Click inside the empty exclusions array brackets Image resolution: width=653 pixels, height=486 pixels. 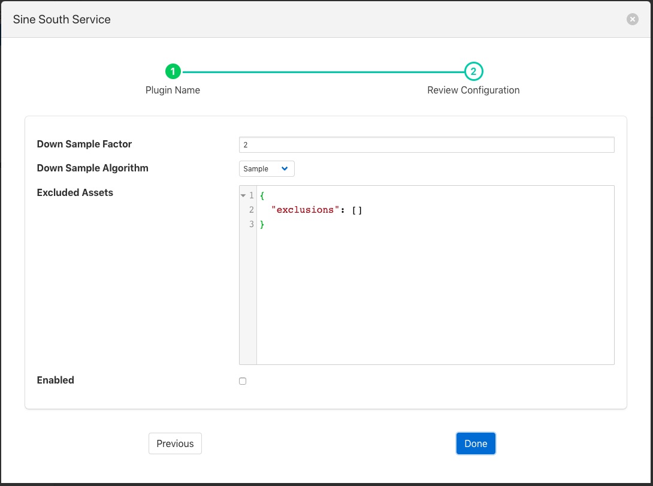pos(357,210)
